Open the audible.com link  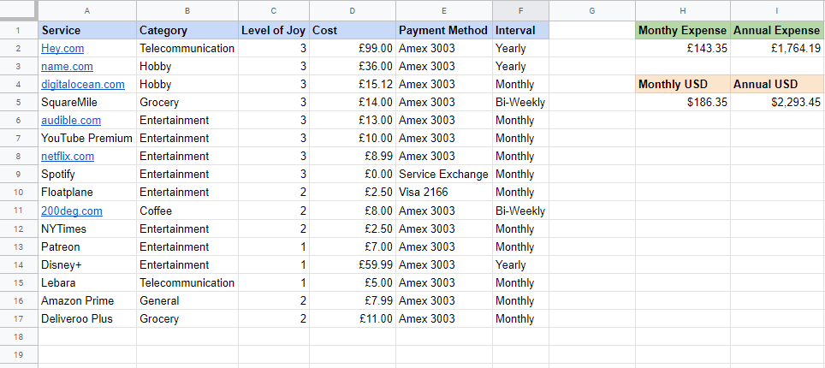(x=71, y=120)
